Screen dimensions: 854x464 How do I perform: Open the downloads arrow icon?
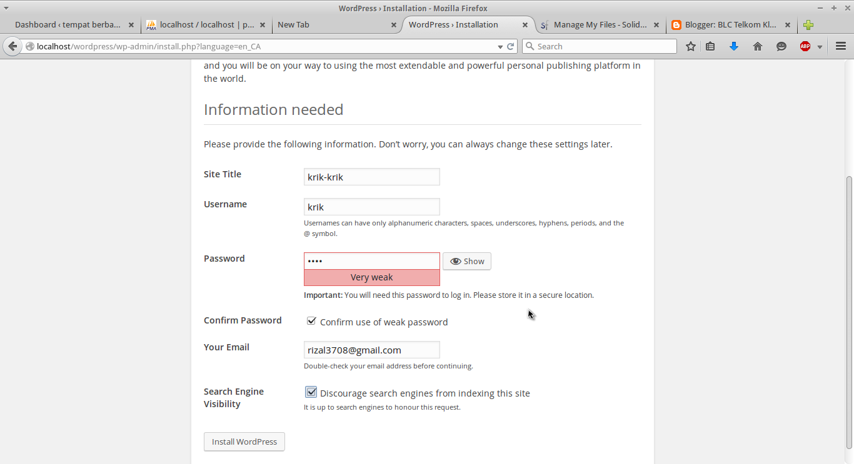tap(734, 46)
